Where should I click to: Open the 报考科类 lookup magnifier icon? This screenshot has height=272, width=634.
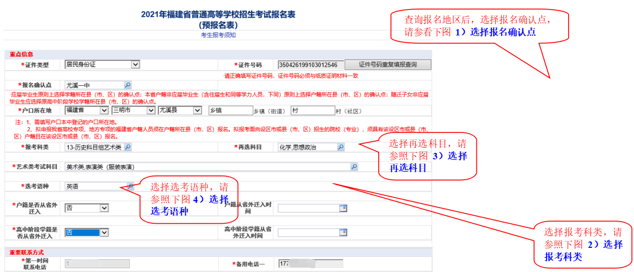pos(127,147)
